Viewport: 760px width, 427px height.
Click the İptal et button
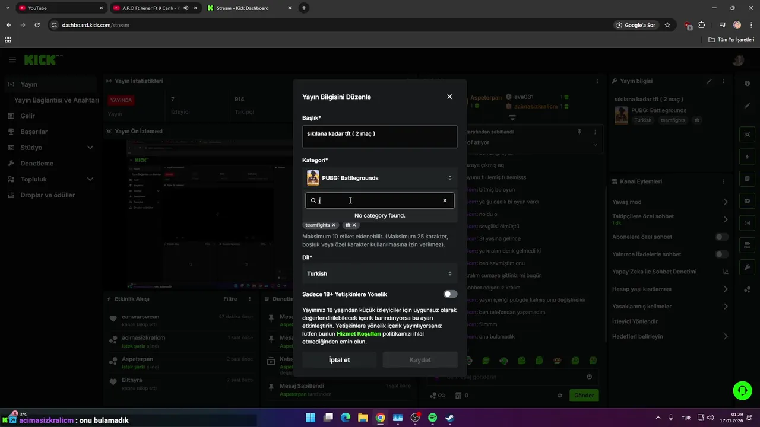click(339, 360)
